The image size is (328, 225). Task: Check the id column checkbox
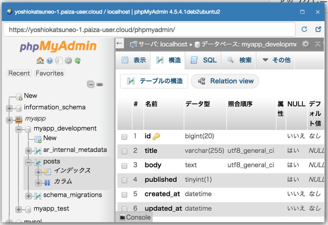tap(124, 137)
